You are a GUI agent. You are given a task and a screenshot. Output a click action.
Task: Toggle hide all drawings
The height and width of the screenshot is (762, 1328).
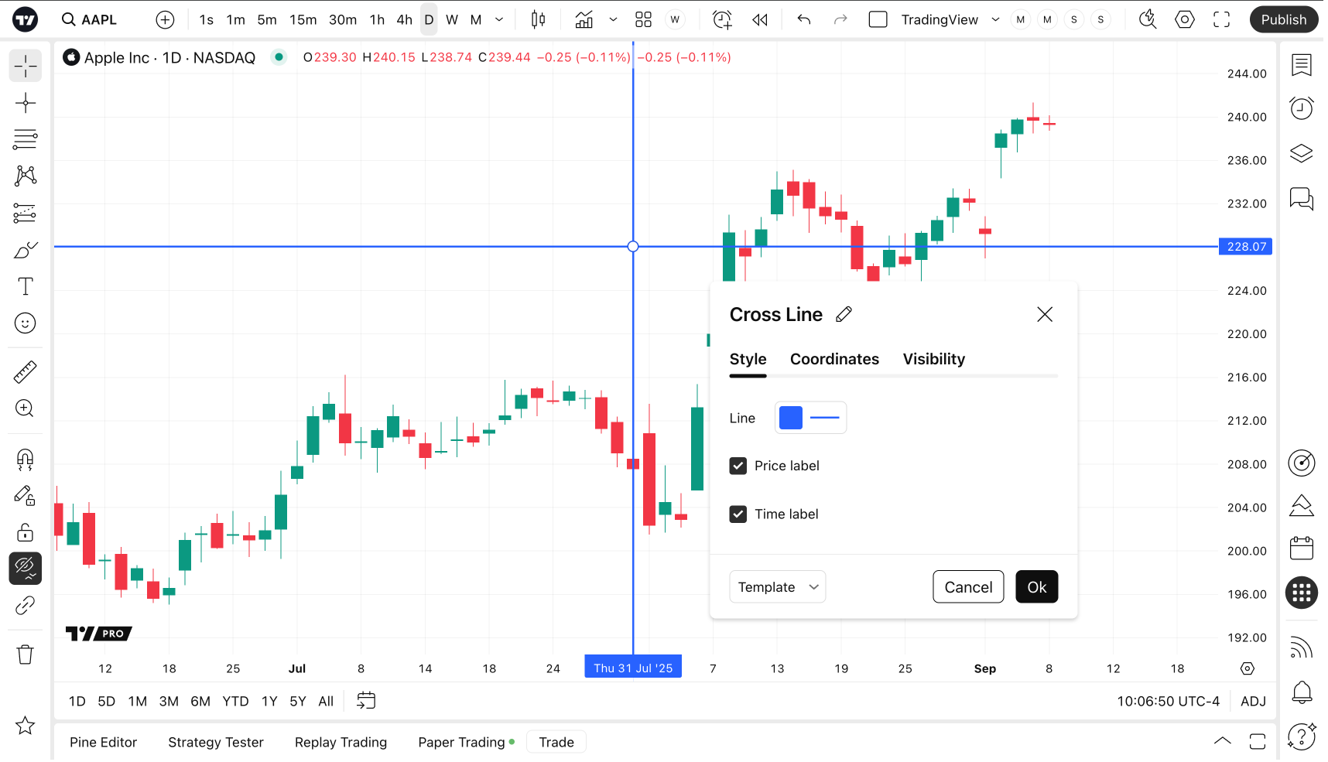pos(26,569)
